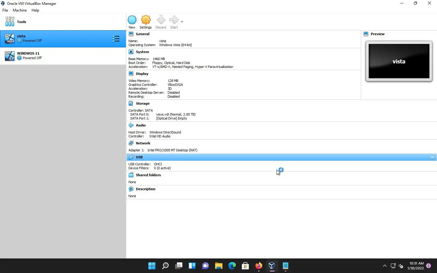Viewport: 437px width, 273px height.
Task: Show hidden system tray icons chevron
Action: pos(385,266)
